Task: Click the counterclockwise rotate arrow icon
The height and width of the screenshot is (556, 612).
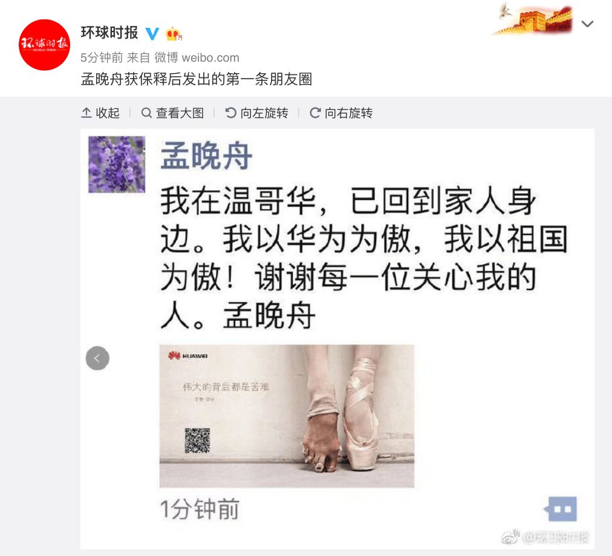Action: point(231,113)
